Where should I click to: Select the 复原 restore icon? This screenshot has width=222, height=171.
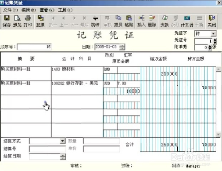40,18
